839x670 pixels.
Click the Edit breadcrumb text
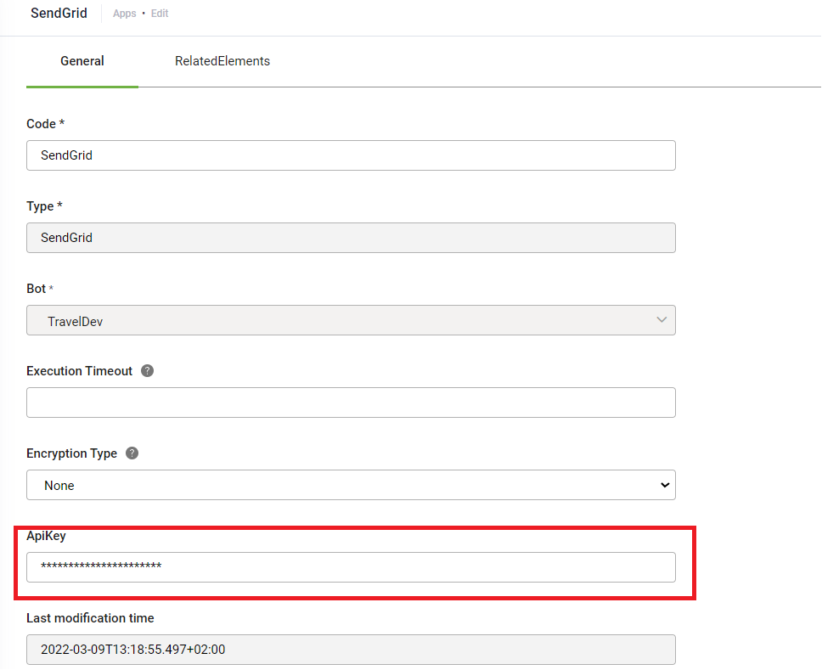[x=160, y=14]
